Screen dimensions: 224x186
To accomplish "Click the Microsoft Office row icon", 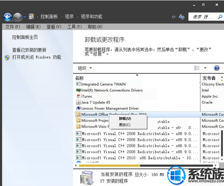I will (78, 115).
